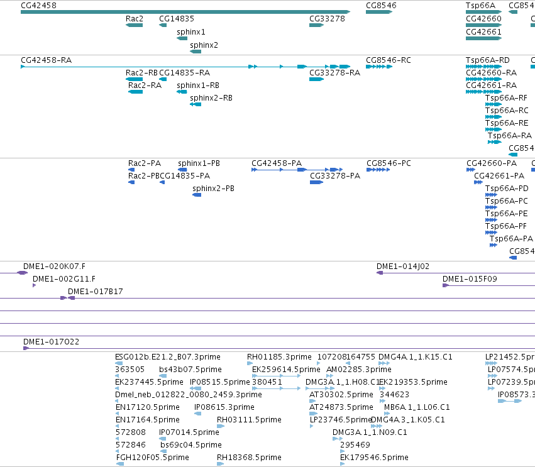Click the Tsp66A-PE protein feature

pyautogui.click(x=492, y=220)
